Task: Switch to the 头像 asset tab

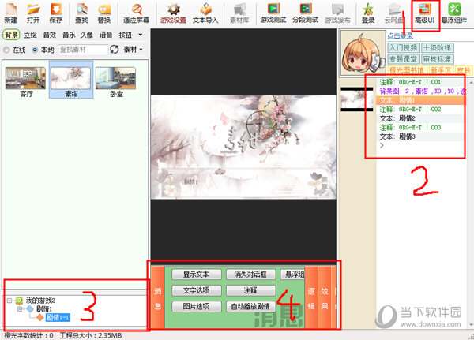Action: (87, 35)
